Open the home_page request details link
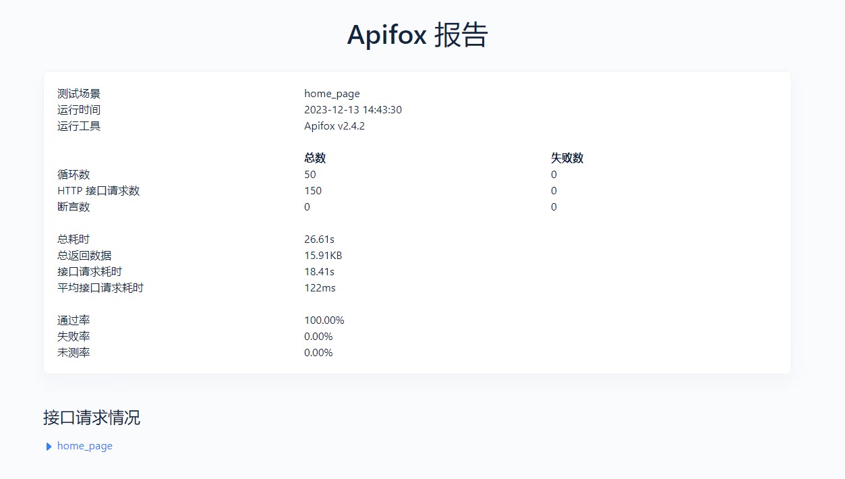The width and height of the screenshot is (845, 479). coord(85,446)
